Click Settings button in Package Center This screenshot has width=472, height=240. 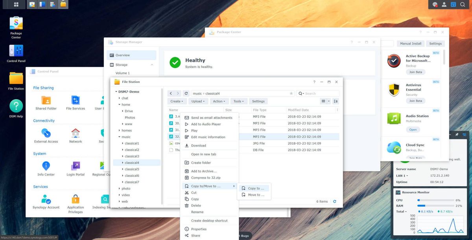click(435, 43)
